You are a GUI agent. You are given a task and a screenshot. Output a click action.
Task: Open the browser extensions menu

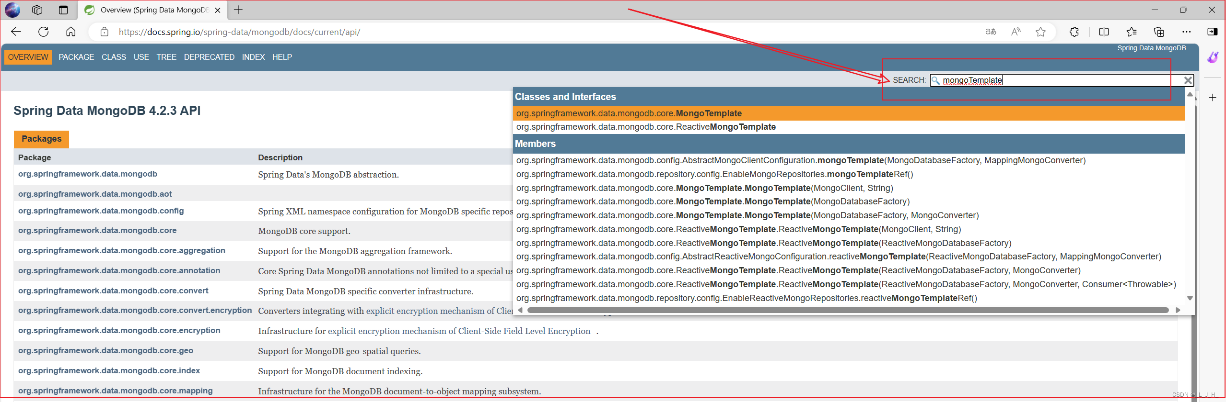point(1074,32)
